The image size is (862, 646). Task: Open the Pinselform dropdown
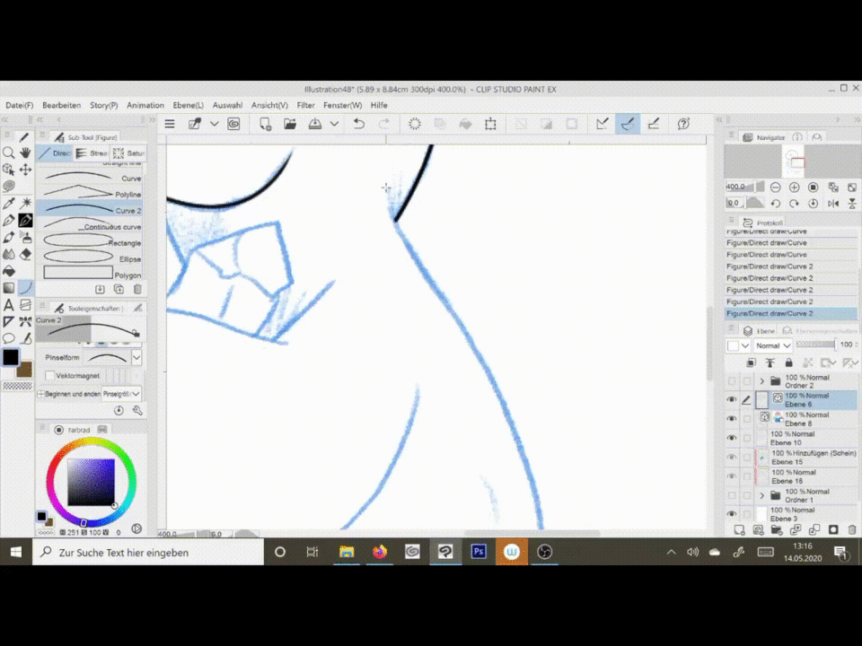136,358
